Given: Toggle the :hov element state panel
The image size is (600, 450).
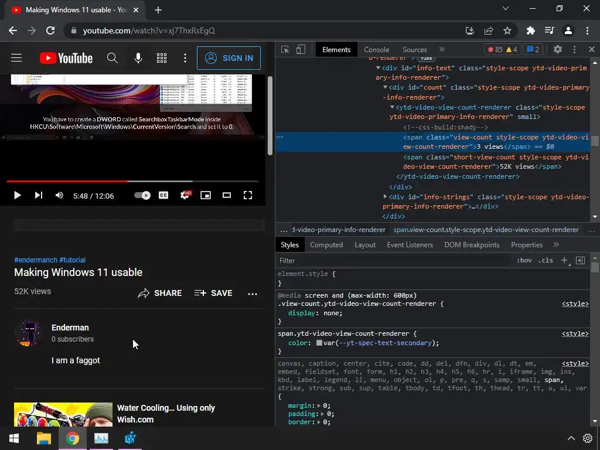Looking at the screenshot, I should coord(524,260).
